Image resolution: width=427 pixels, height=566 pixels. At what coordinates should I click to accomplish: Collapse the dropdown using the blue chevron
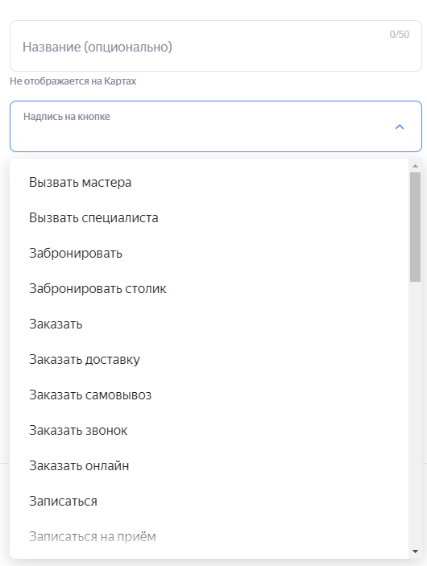(x=399, y=126)
